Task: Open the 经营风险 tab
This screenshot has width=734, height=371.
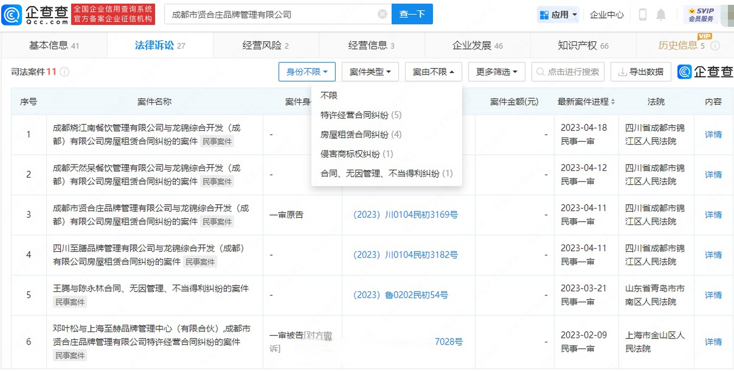Action: [266, 46]
